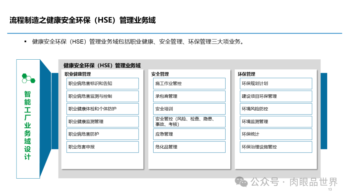Image resolution: width=349 pixels, height=196 pixels.
Task: Select the 环境监测管理 box
Action: (276, 122)
